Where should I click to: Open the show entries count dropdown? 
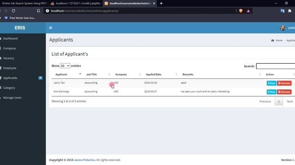pyautogui.click(x=65, y=66)
